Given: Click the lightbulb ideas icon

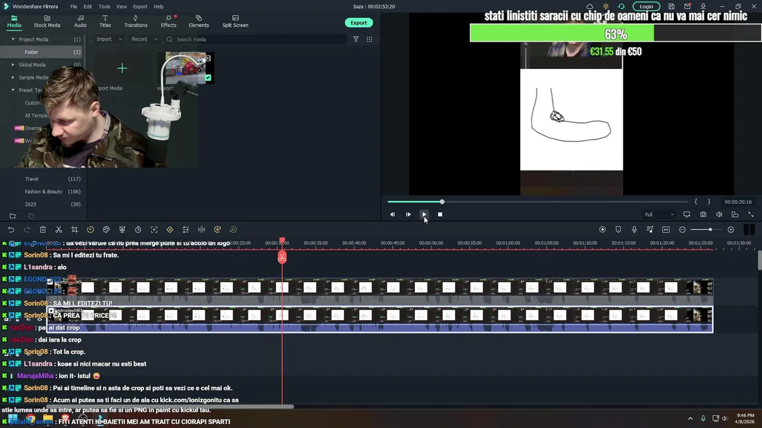Looking at the screenshot, I should (x=605, y=7).
